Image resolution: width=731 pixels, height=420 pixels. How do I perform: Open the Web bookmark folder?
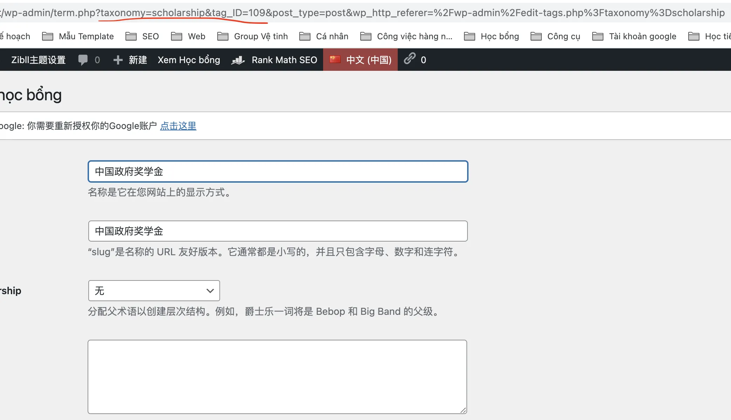click(x=188, y=36)
